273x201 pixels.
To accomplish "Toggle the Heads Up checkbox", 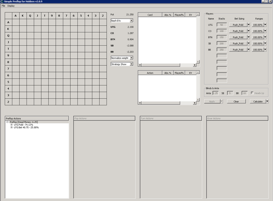I will point(252,93).
